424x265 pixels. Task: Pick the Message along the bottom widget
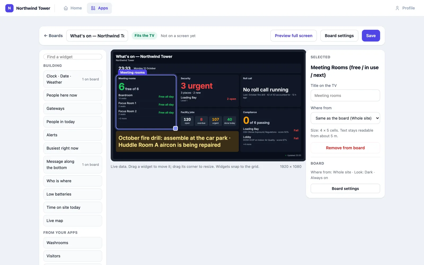tap(73, 165)
